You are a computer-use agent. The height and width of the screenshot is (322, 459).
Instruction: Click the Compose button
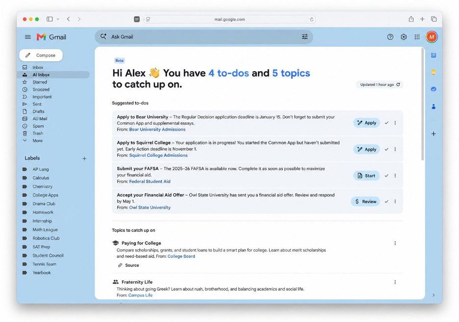pyautogui.click(x=41, y=55)
